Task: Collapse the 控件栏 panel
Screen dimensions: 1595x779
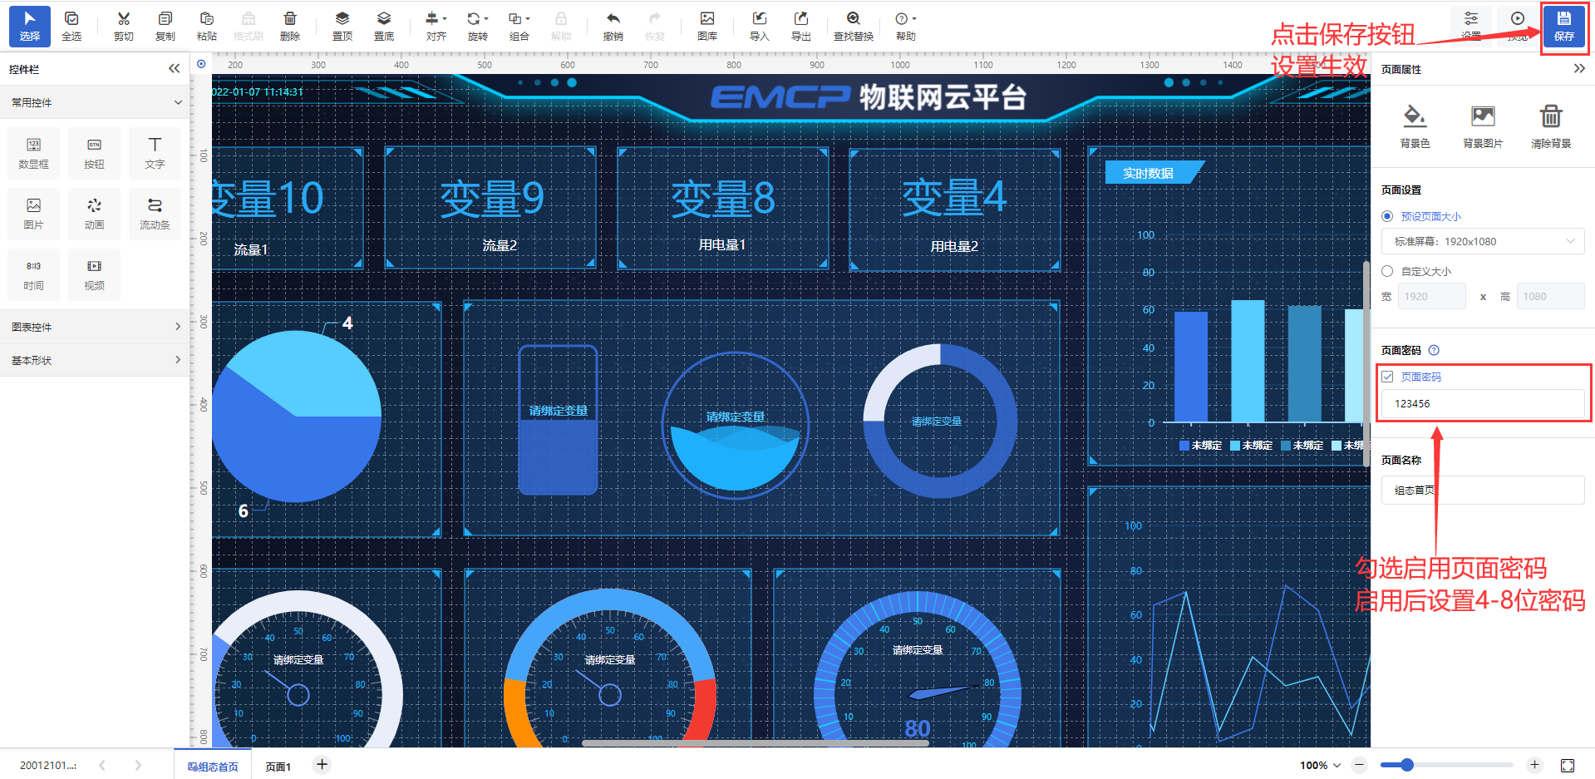Action: pos(174,69)
